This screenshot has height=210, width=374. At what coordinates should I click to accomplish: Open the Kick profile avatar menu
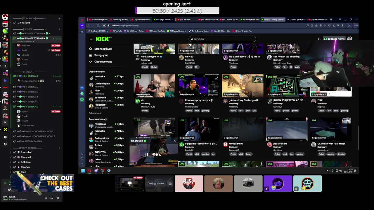pos(349,39)
